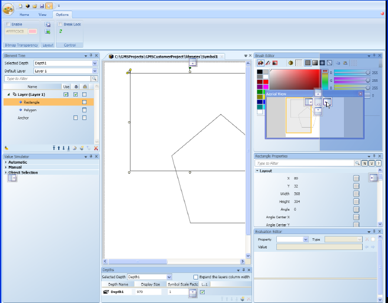Open the Selected Depth dropdown in Element Tree

tap(95, 63)
